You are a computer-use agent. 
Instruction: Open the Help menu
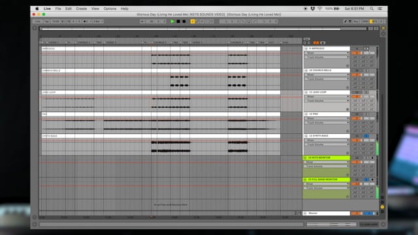[125, 8]
